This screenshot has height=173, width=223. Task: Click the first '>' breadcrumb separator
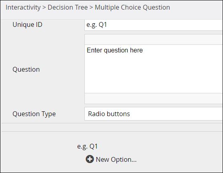(x=44, y=8)
